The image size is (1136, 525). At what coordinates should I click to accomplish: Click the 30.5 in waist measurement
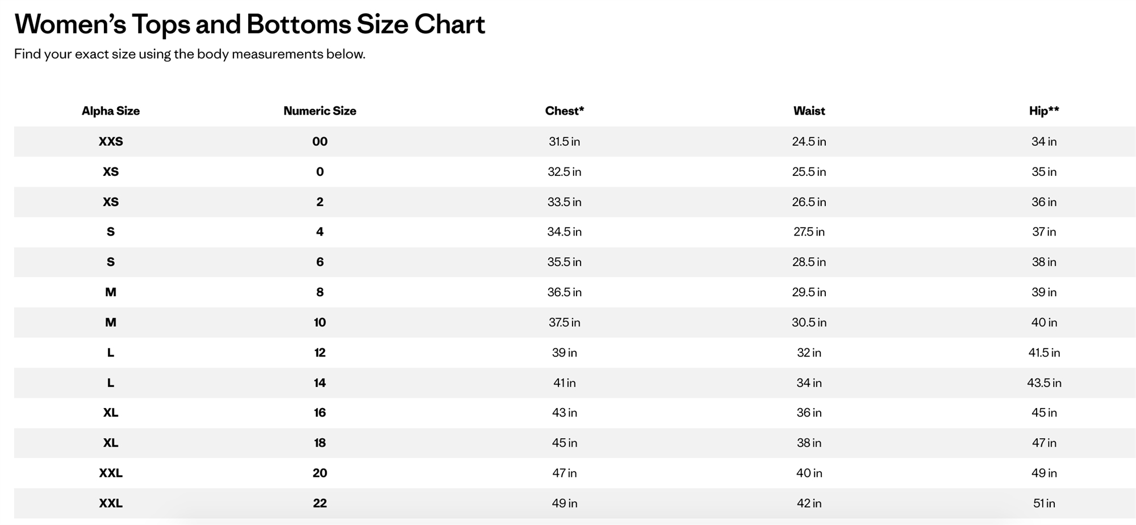click(809, 322)
